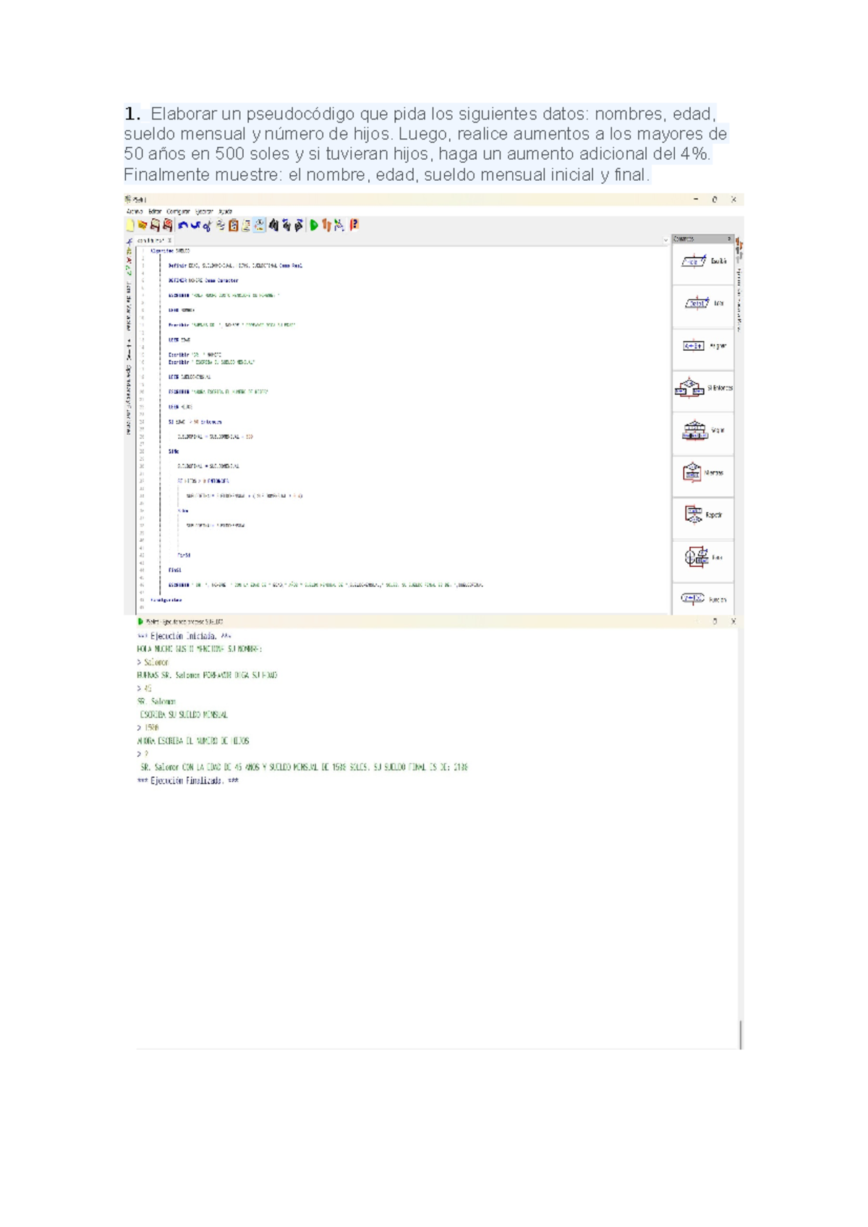Click the green Run (Ejecutar) toolbar icon
Viewport: 868px width, 1227px height.
pyautogui.click(x=314, y=225)
